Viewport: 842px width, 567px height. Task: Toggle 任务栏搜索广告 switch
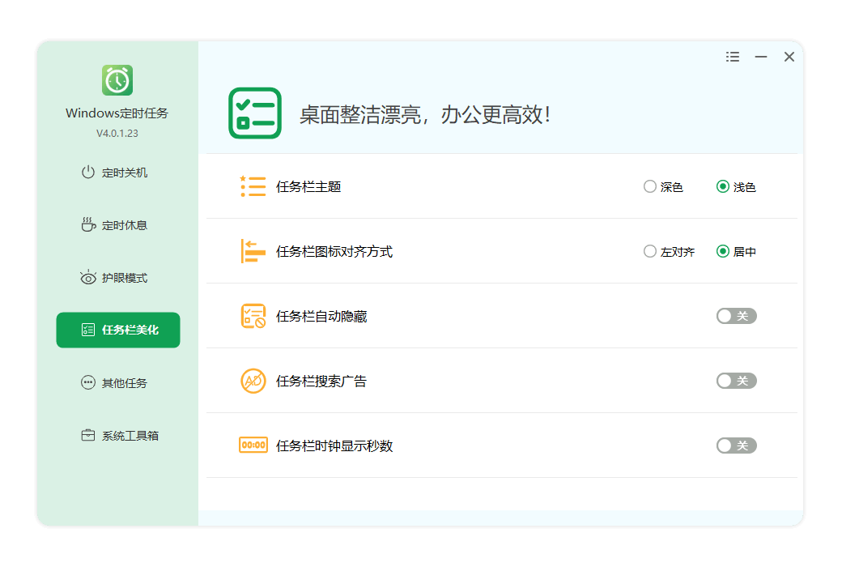point(736,381)
